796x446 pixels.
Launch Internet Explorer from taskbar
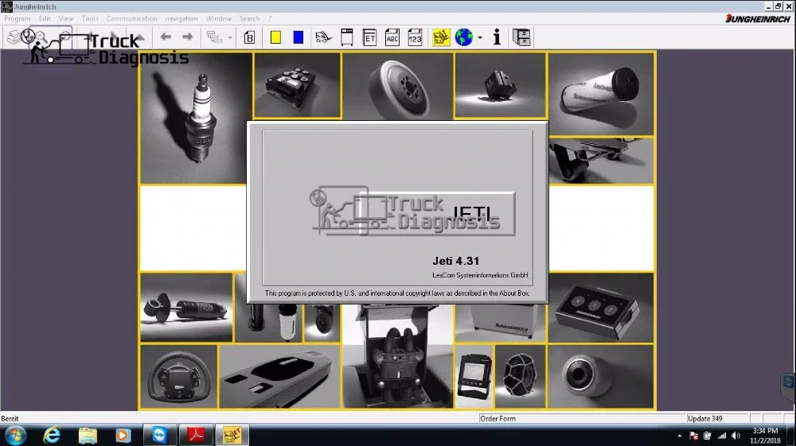tap(52, 436)
